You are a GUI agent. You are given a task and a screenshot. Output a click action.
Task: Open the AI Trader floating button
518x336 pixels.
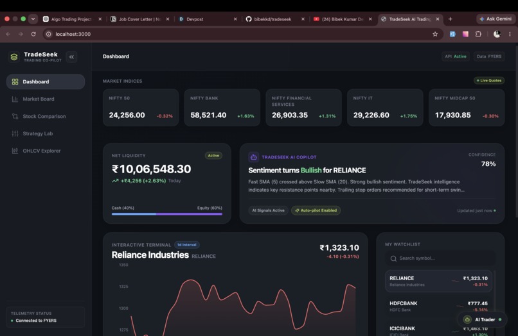[x=482, y=319]
